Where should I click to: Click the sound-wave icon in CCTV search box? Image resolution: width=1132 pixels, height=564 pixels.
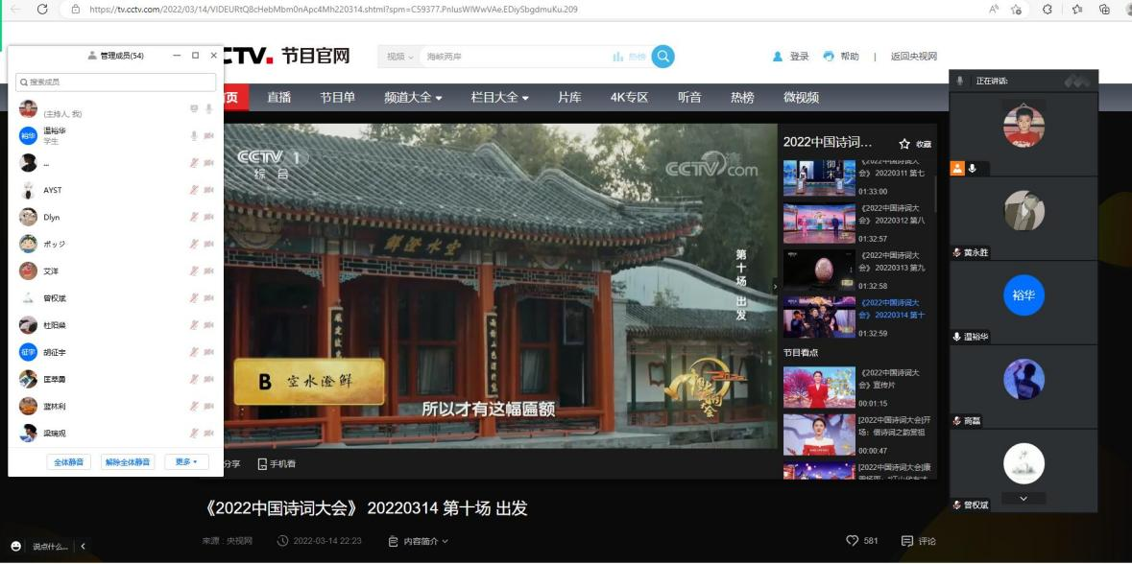(x=618, y=57)
